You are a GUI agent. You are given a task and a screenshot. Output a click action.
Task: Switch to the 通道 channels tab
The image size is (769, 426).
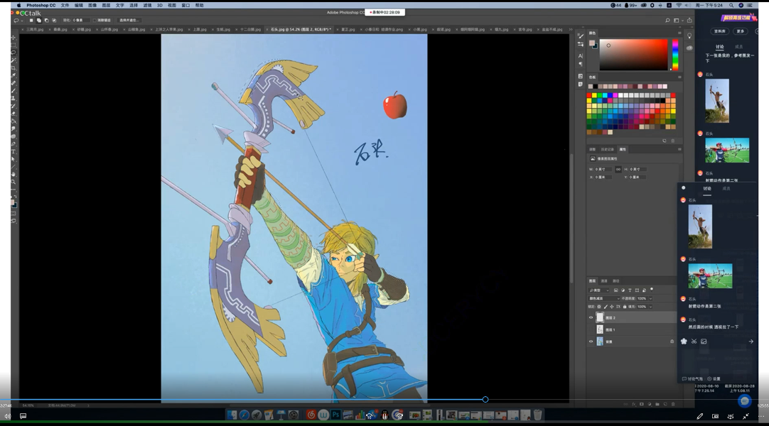pos(604,281)
